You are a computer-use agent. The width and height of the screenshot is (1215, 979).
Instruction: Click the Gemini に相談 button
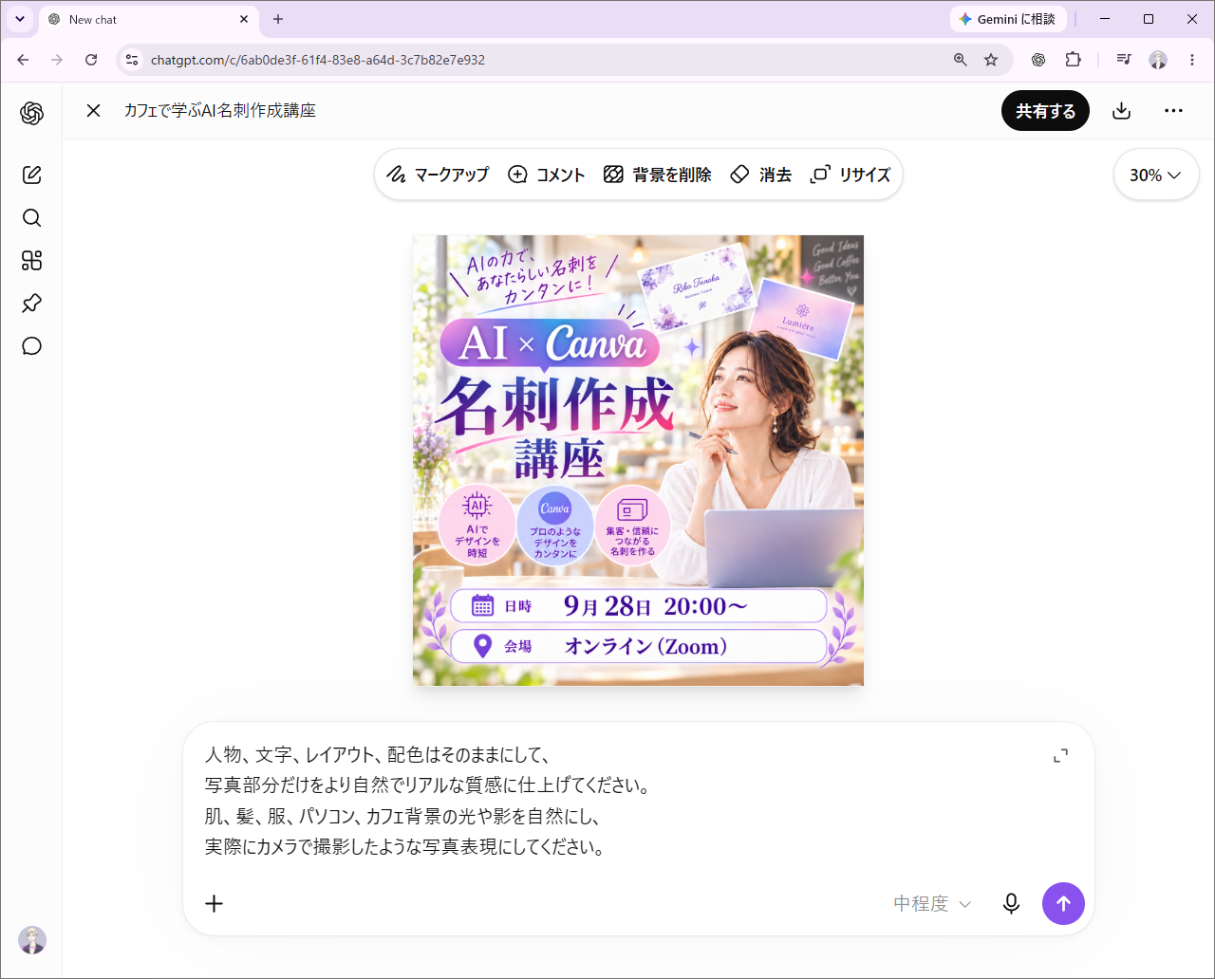[x=1008, y=19]
